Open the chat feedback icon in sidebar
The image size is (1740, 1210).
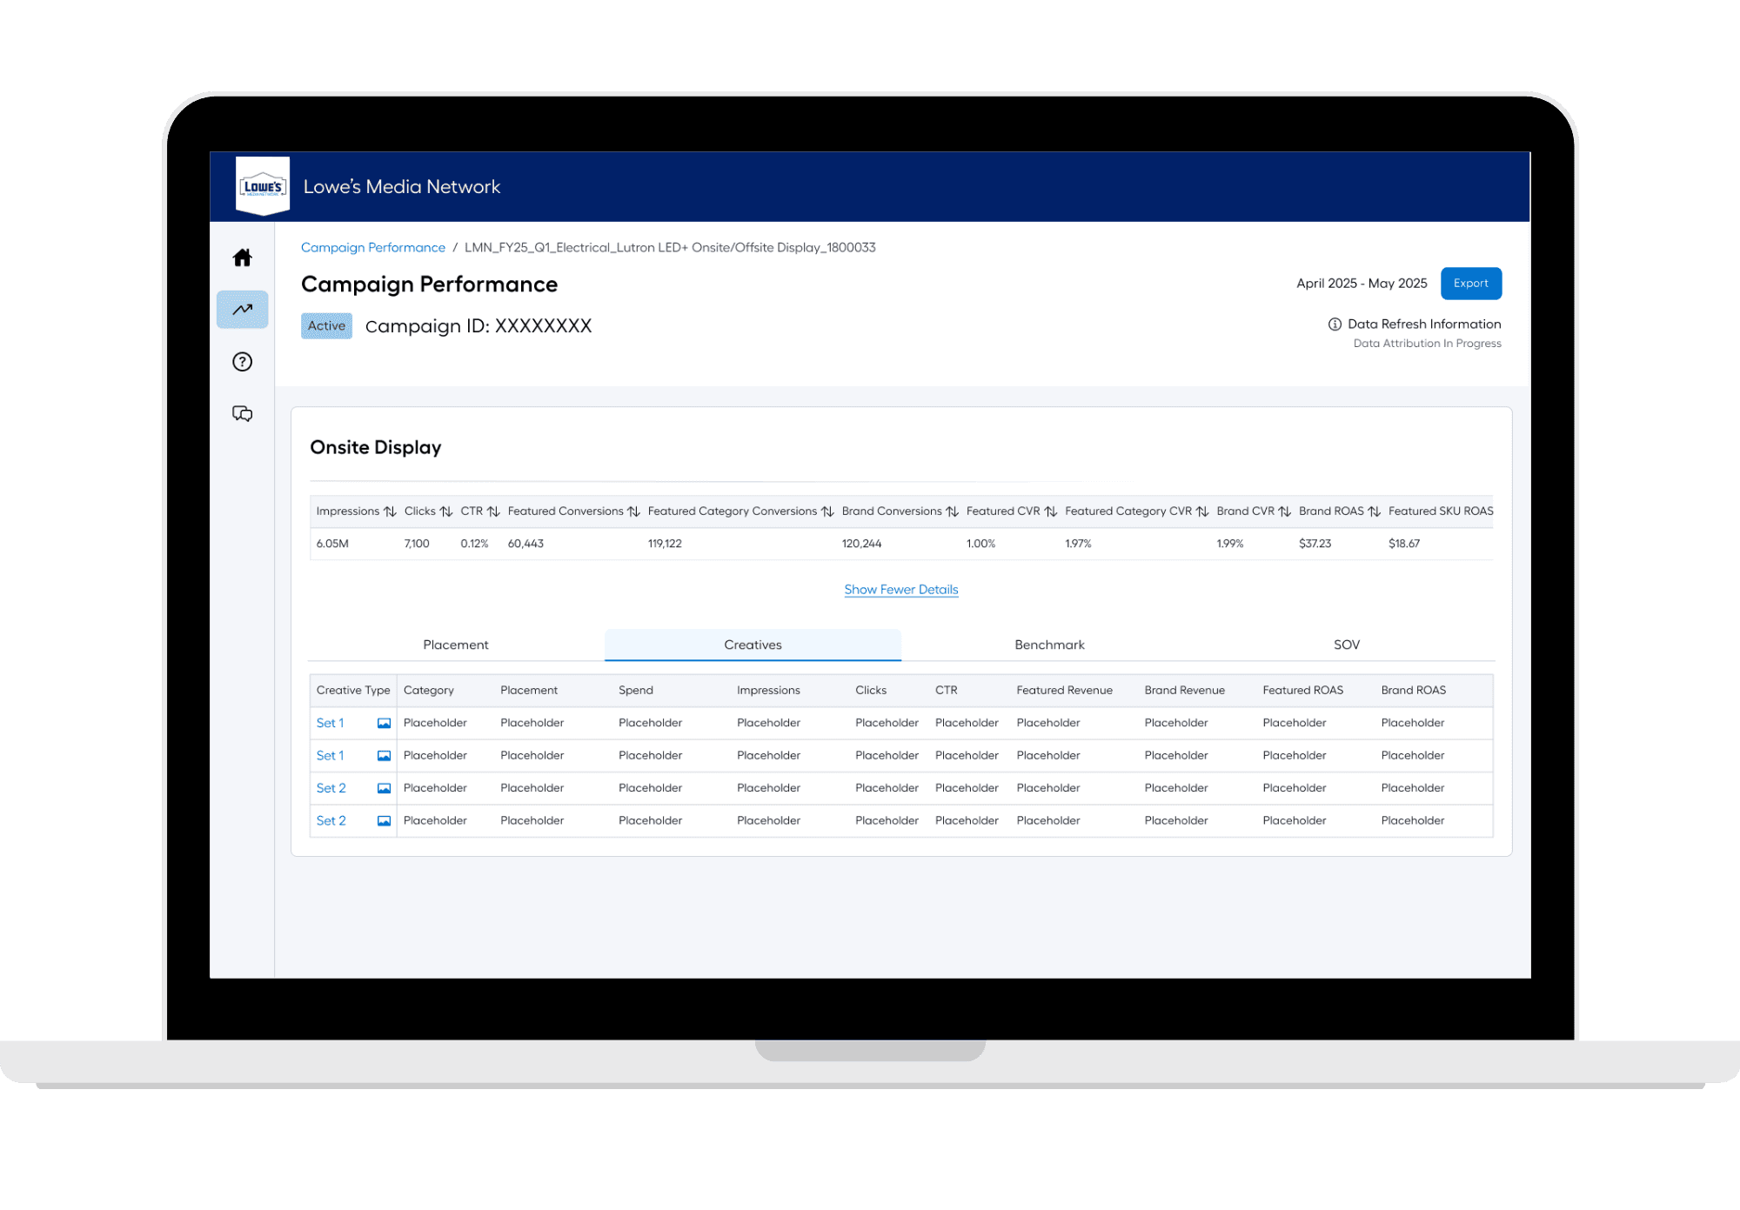(242, 413)
